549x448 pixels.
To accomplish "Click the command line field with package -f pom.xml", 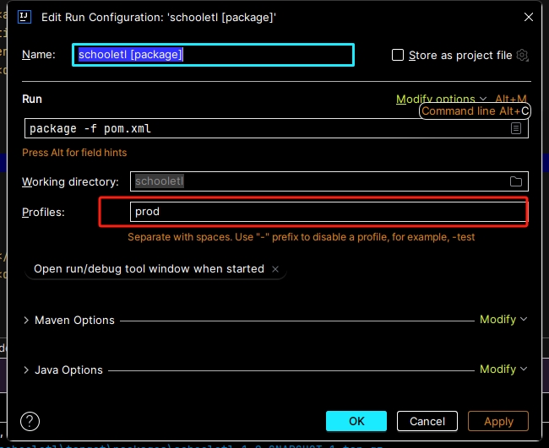I will tap(266, 128).
